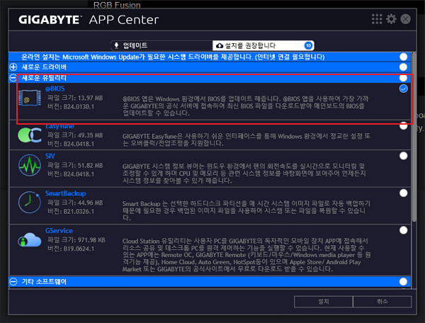Toggle the 새로운 유틸리티 select-all circle
The height and width of the screenshot is (323, 425).
[403, 78]
